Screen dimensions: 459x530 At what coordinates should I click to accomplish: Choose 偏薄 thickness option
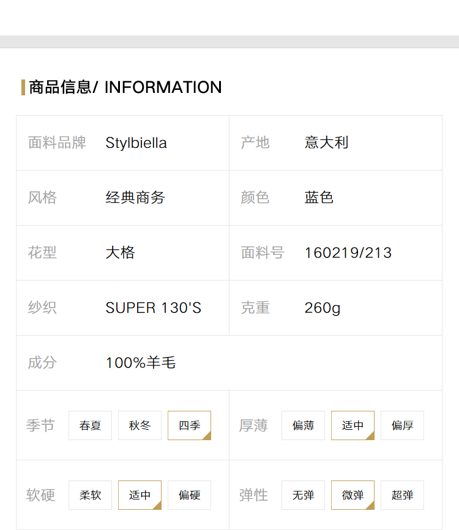[303, 425]
